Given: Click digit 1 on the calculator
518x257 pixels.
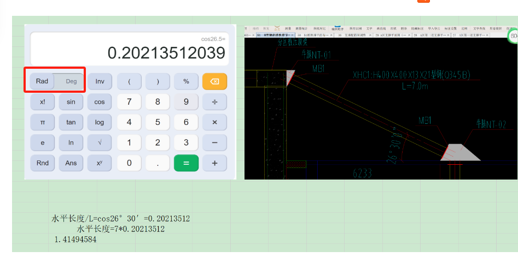Looking at the screenshot, I should tap(129, 142).
